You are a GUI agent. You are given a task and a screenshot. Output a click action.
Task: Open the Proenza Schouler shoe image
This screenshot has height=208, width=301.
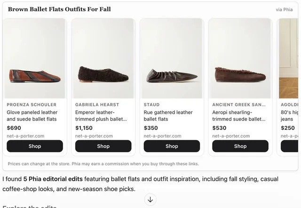coord(35,58)
